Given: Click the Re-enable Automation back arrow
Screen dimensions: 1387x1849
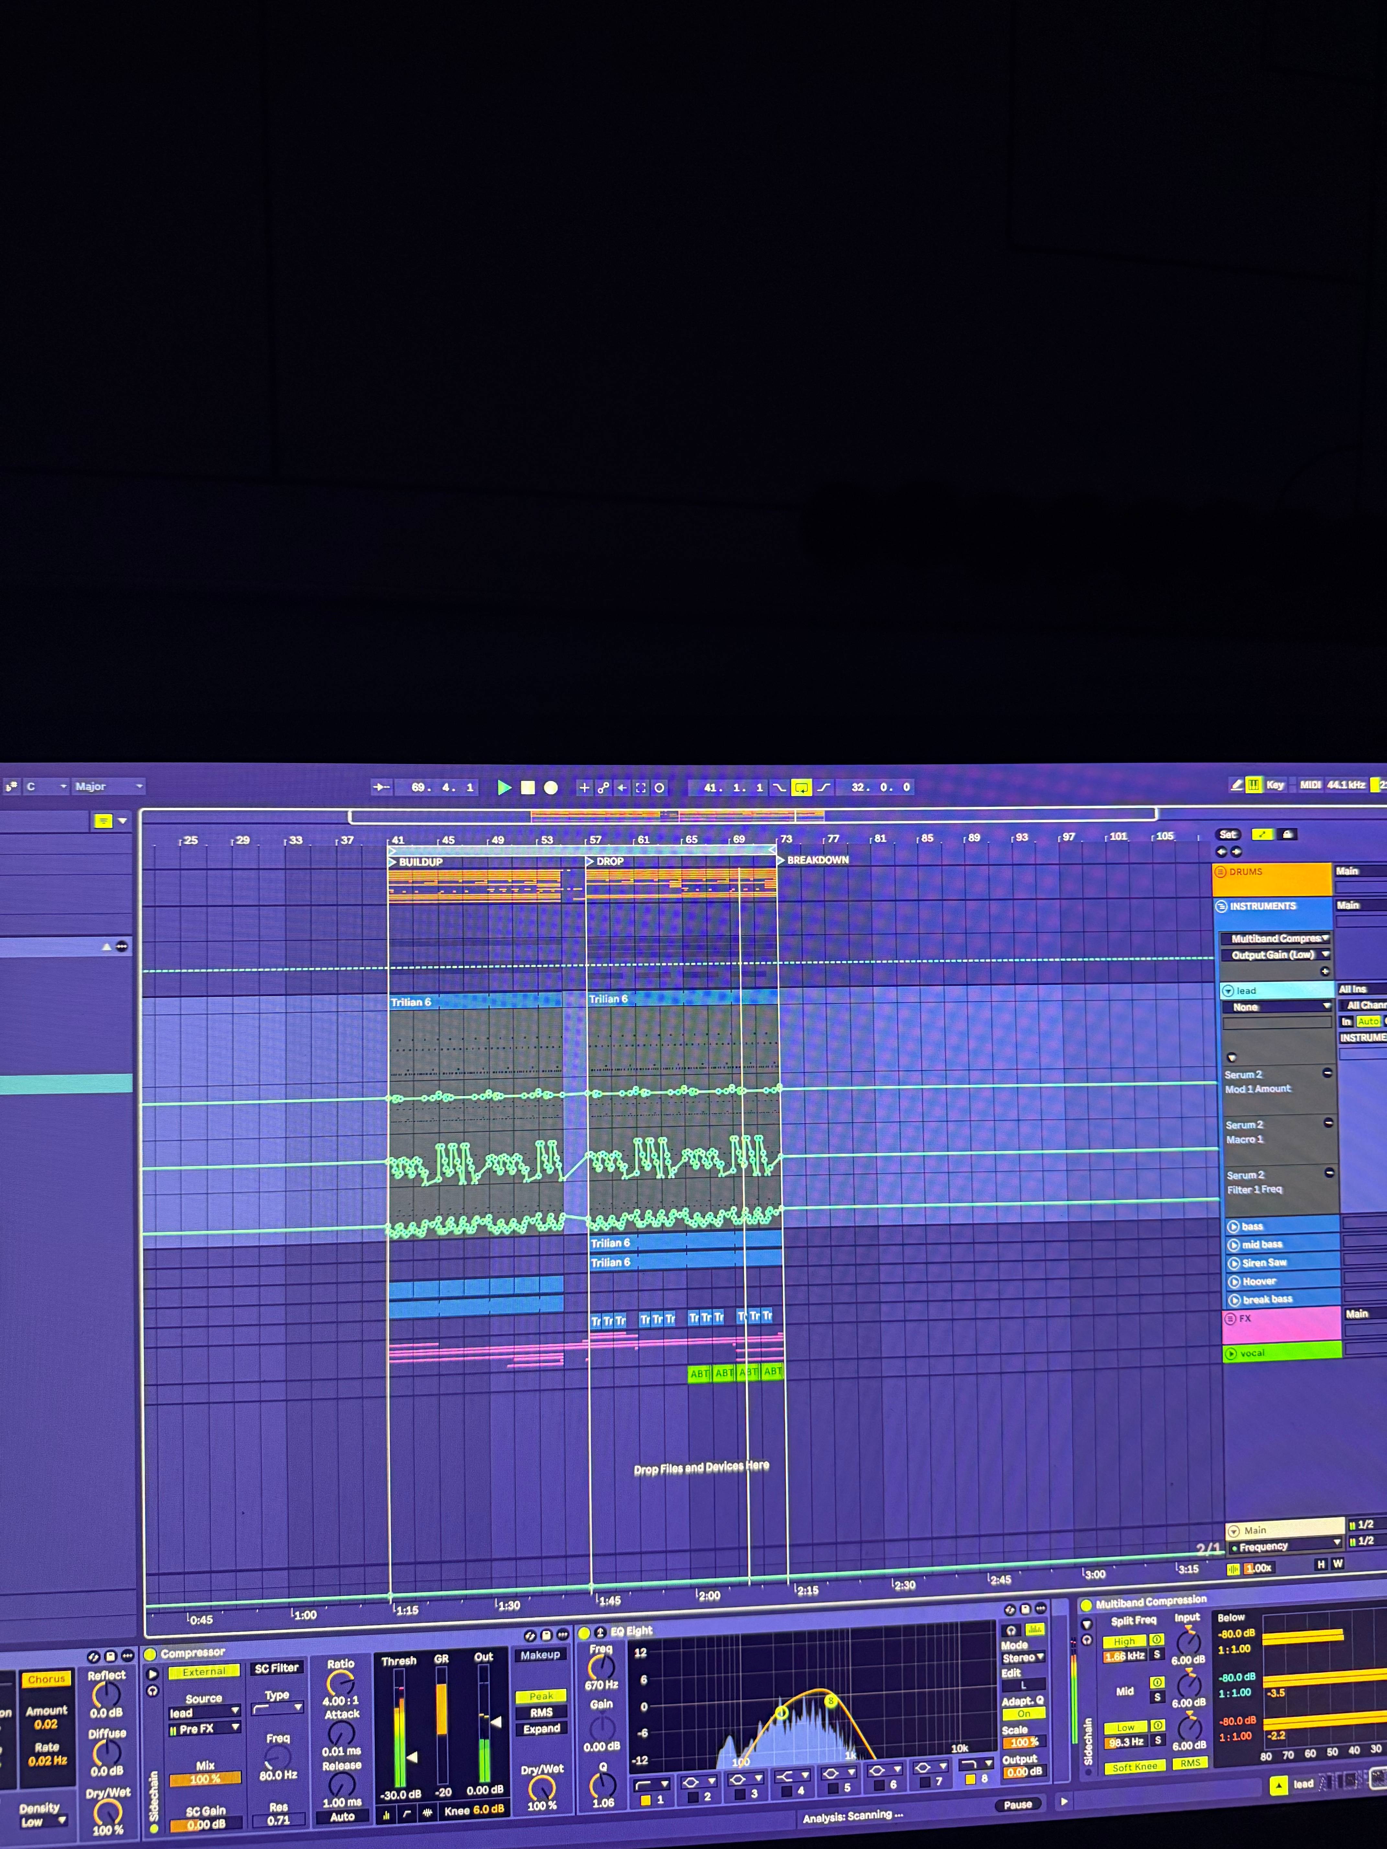Looking at the screenshot, I should point(622,788).
